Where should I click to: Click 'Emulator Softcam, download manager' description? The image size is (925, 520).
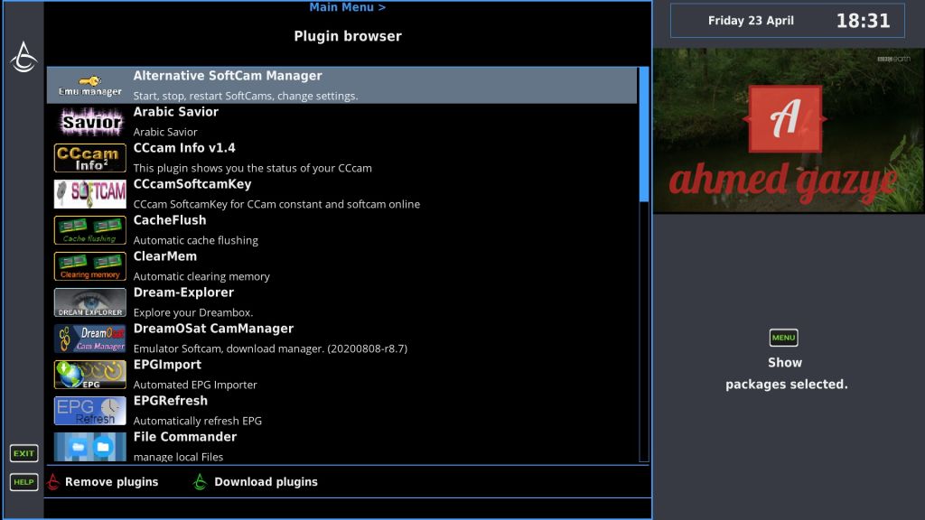point(270,348)
